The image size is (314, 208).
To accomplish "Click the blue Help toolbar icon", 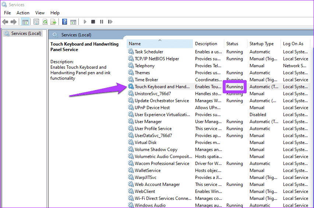I will (64, 22).
